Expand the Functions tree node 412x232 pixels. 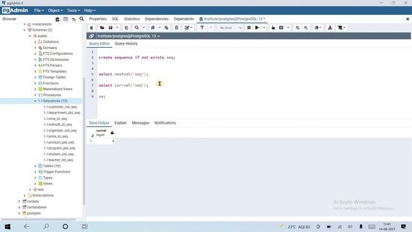click(35, 83)
